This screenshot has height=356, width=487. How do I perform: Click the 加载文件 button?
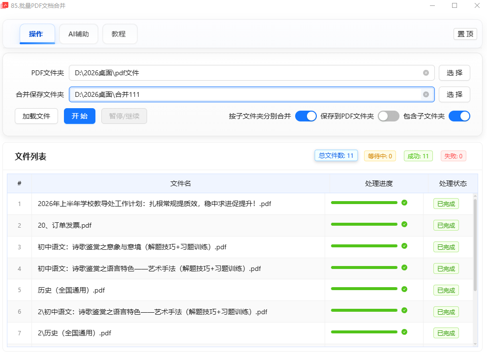pyautogui.click(x=36, y=117)
